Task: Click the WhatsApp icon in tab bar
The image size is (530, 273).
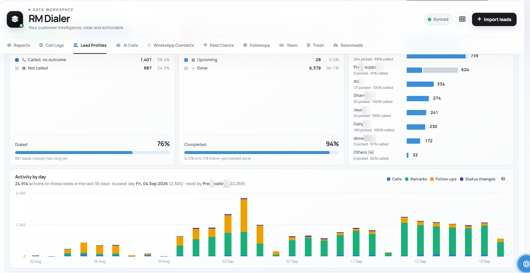Action: [149, 45]
